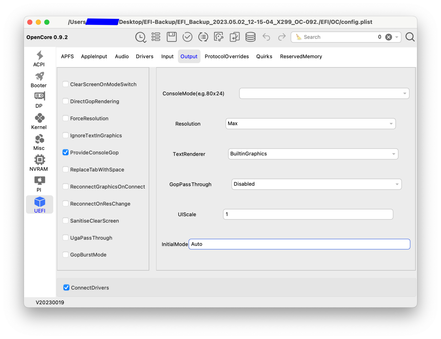Switch to the AppleInput tab
The height and width of the screenshot is (339, 441).
click(94, 56)
